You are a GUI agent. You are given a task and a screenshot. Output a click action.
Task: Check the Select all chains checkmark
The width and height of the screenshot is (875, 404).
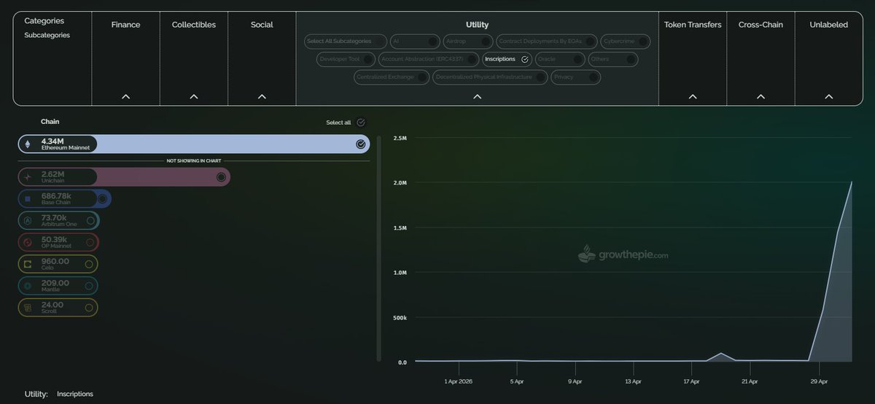click(x=361, y=123)
